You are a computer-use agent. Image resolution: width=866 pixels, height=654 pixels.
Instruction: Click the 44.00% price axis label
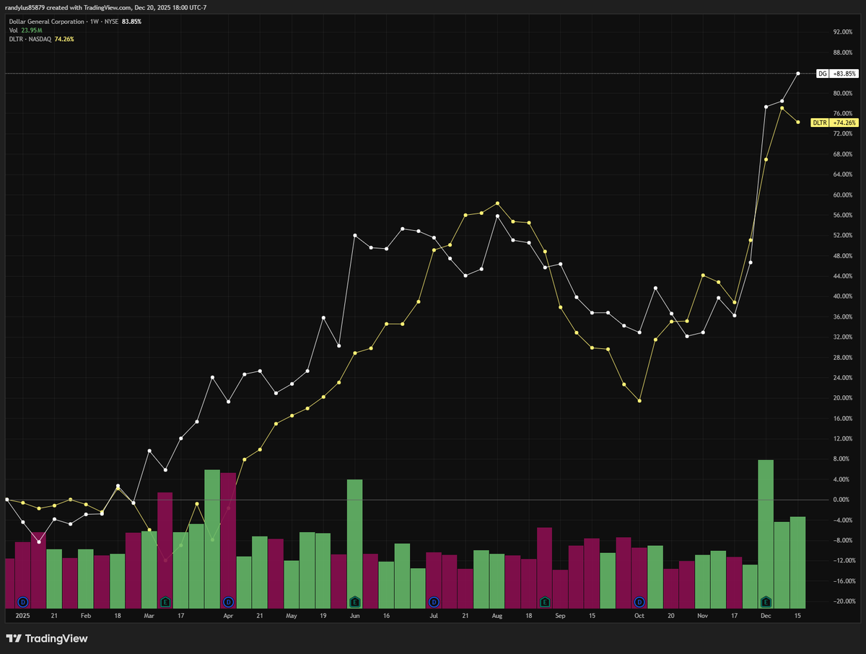pyautogui.click(x=842, y=276)
